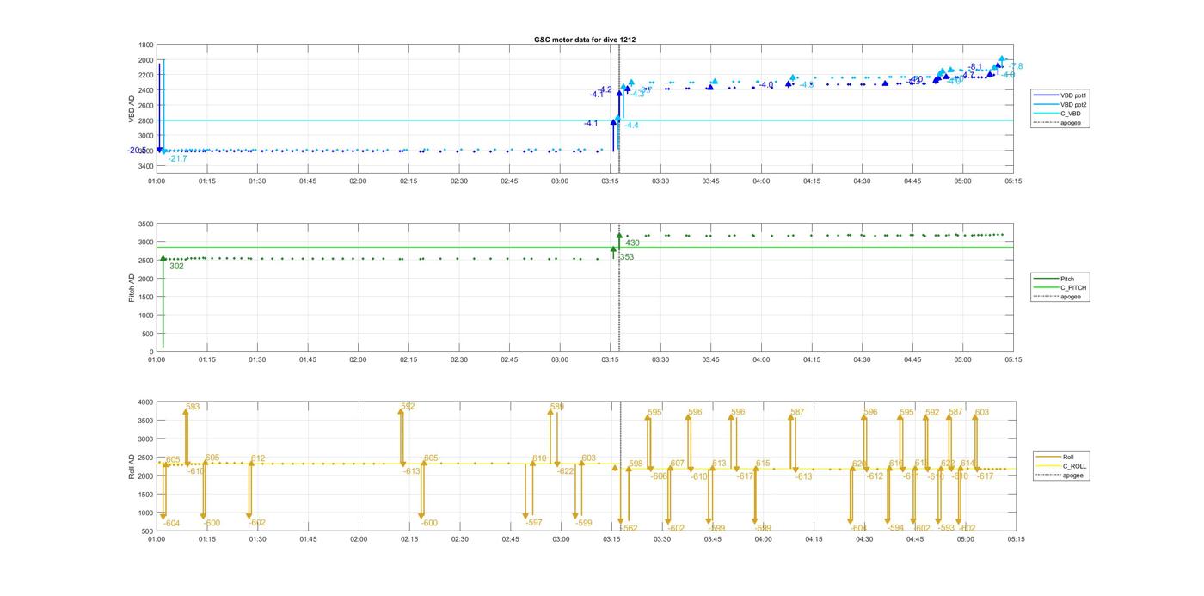Click the "01:45" time tick under the Roll plot
The width and height of the screenshot is (1204, 596).
pyautogui.click(x=308, y=539)
